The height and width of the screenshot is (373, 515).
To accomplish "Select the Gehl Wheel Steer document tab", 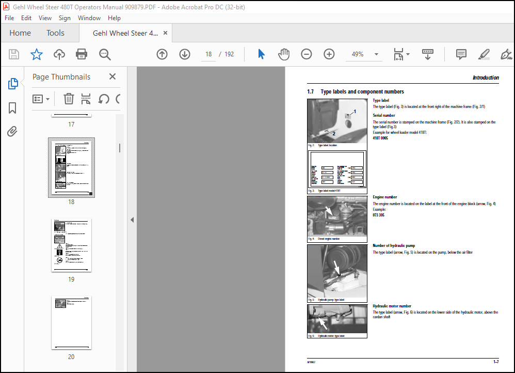I will pos(125,33).
